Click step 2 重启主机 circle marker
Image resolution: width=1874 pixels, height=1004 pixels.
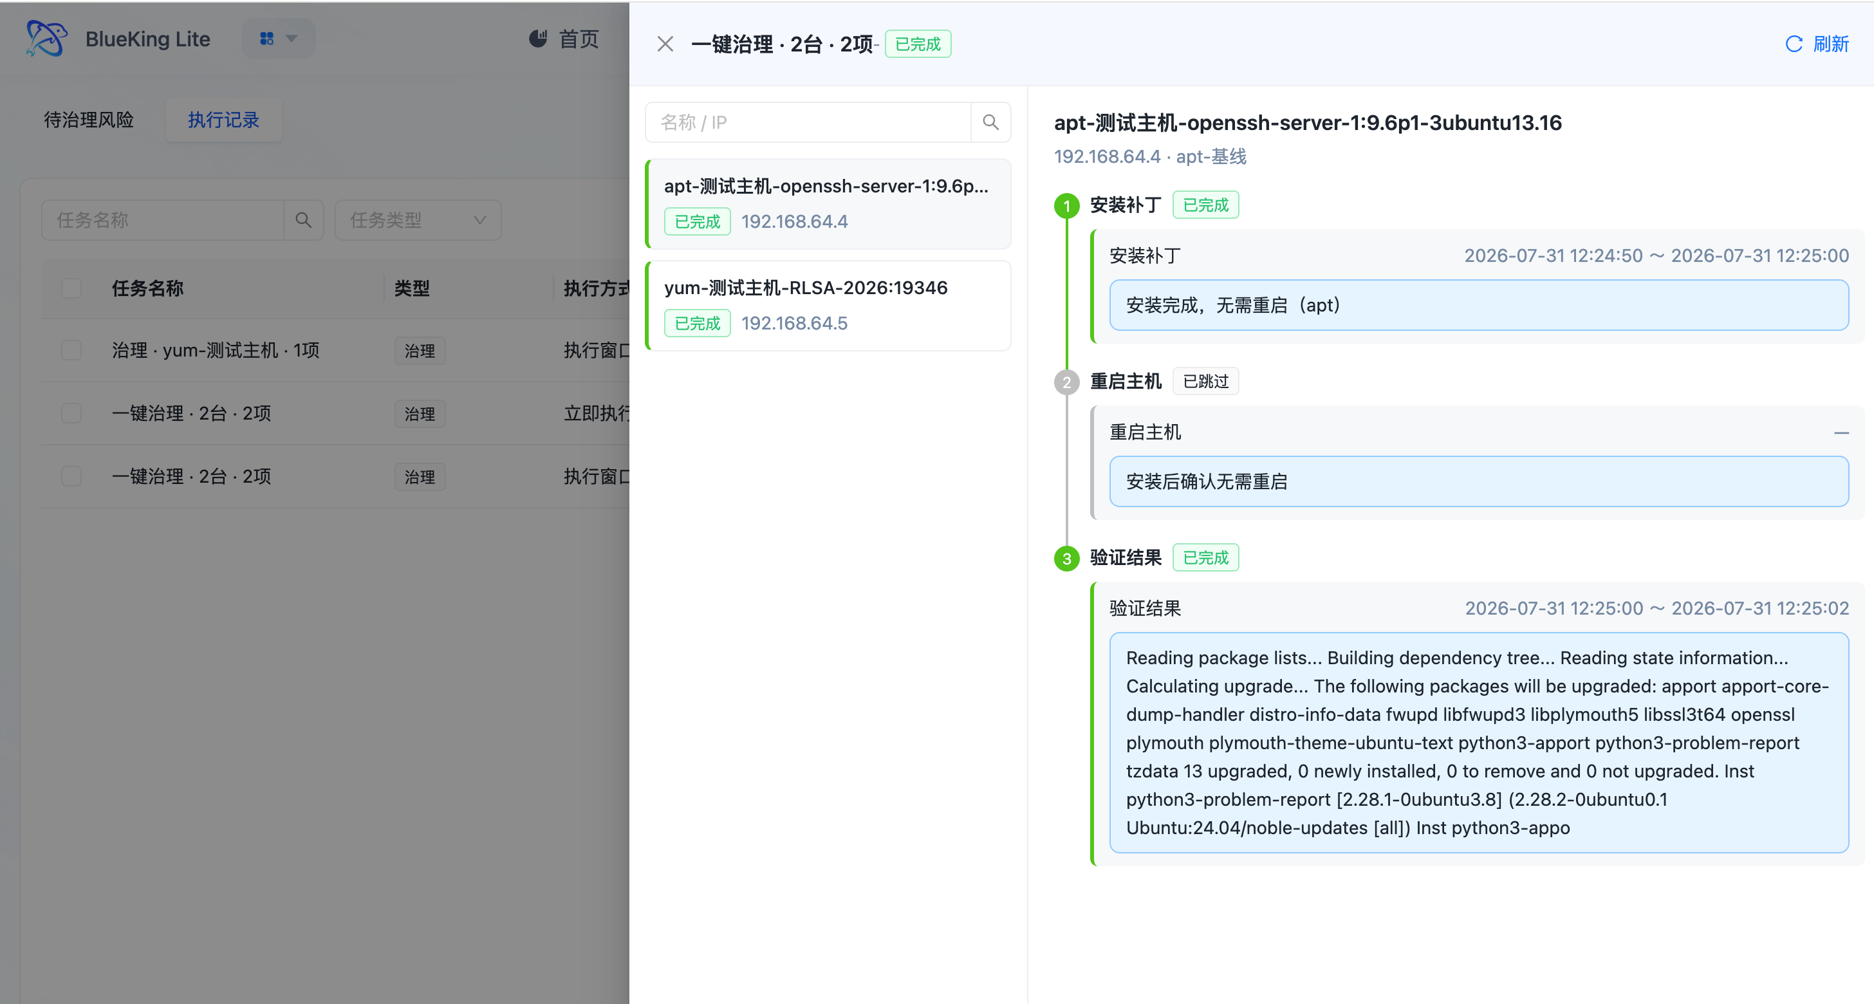click(x=1066, y=382)
